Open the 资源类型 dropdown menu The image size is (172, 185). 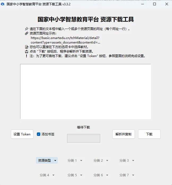[47, 160]
